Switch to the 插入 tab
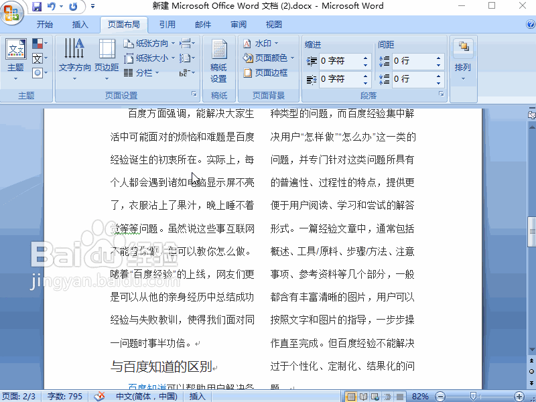536x402 pixels. pos(80,25)
